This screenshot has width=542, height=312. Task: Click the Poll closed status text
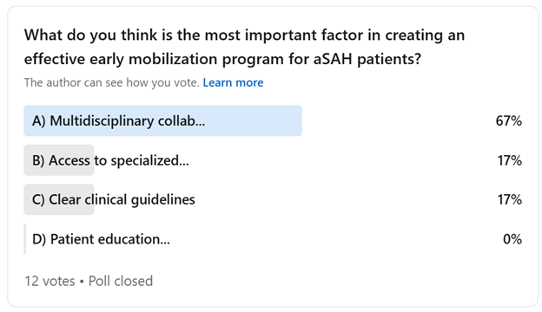click(121, 282)
